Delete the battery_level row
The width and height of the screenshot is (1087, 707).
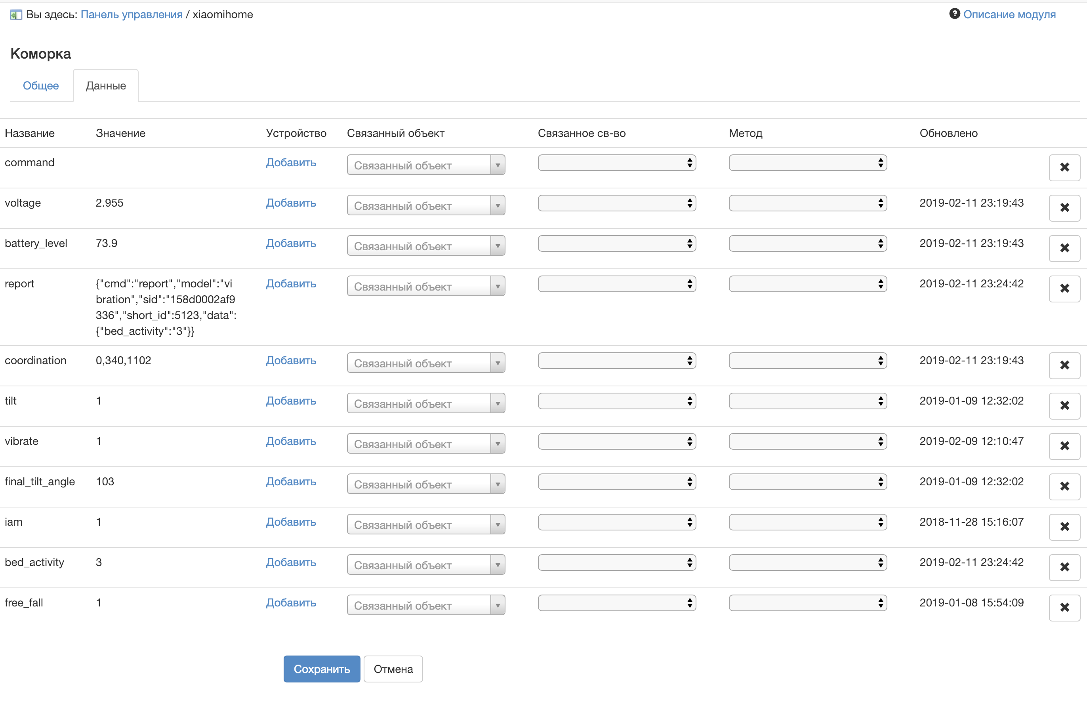(x=1064, y=248)
